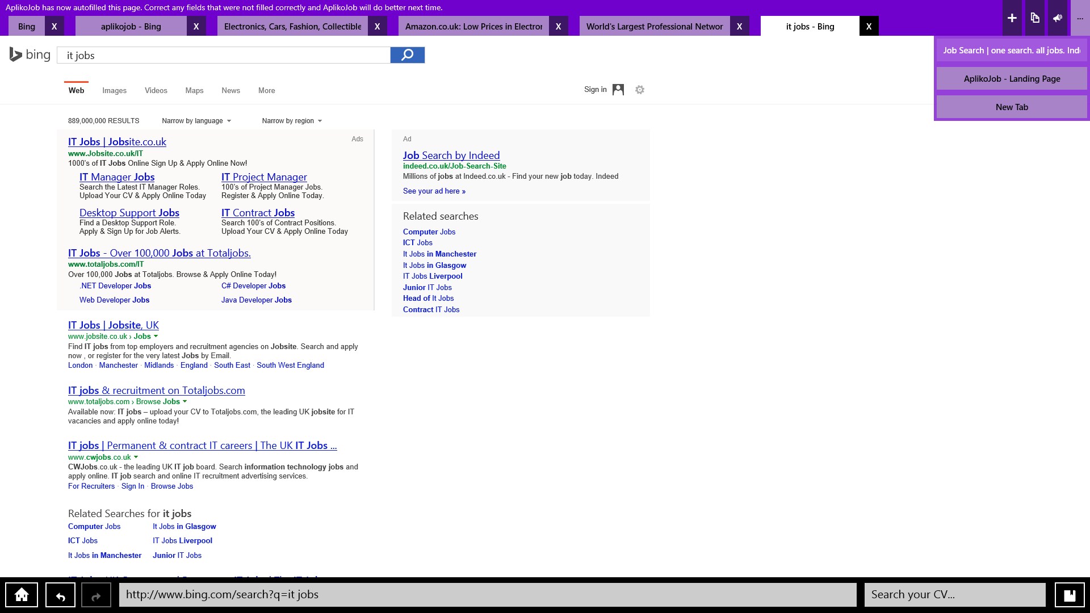Go back using the back arrow
The image size is (1090, 613).
(x=60, y=595)
